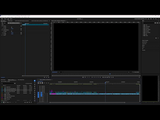The image size is (160, 120).
Task: Open zoom level Fit dropdown in Program monitor
Action: [x=61, y=72]
